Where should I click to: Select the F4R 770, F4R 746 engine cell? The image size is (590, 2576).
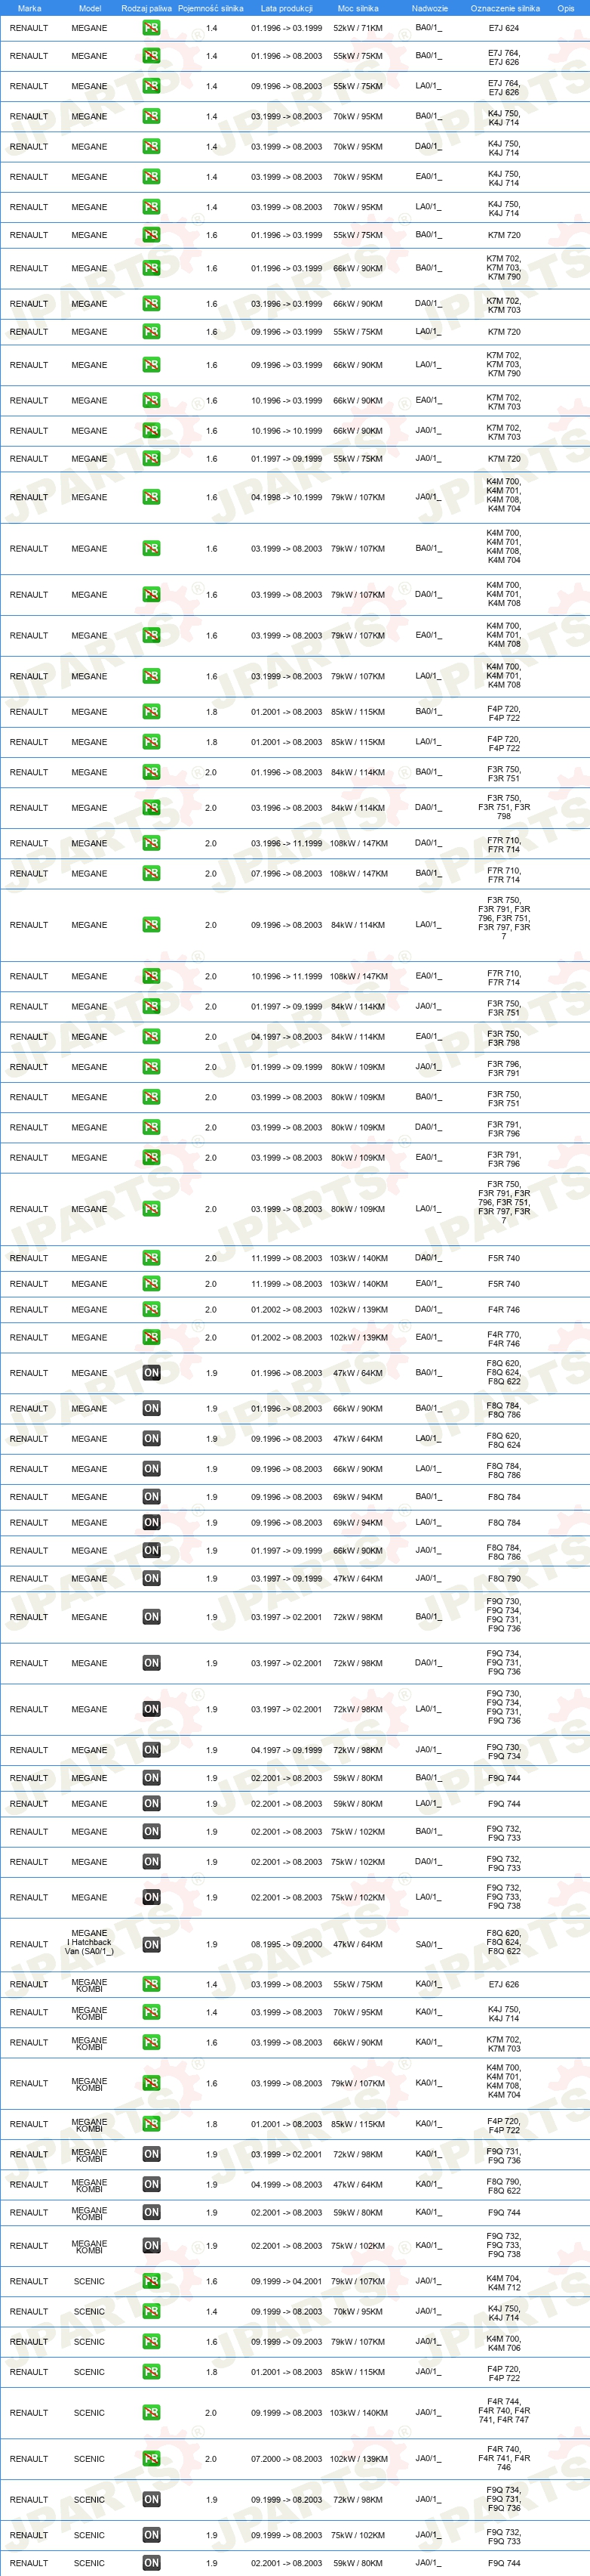[503, 1338]
